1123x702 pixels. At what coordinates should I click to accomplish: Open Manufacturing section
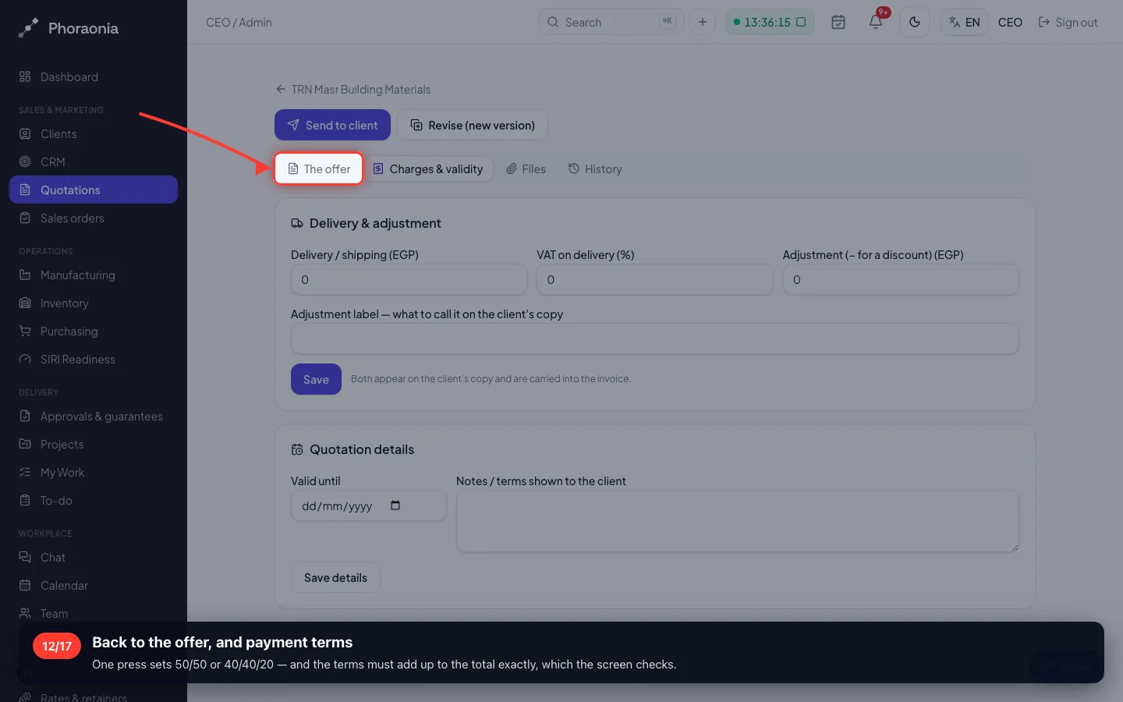tap(94, 275)
